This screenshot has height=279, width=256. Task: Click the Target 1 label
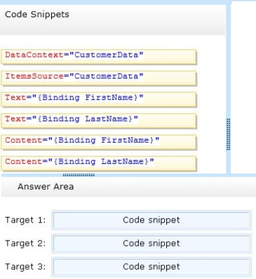coord(26,220)
